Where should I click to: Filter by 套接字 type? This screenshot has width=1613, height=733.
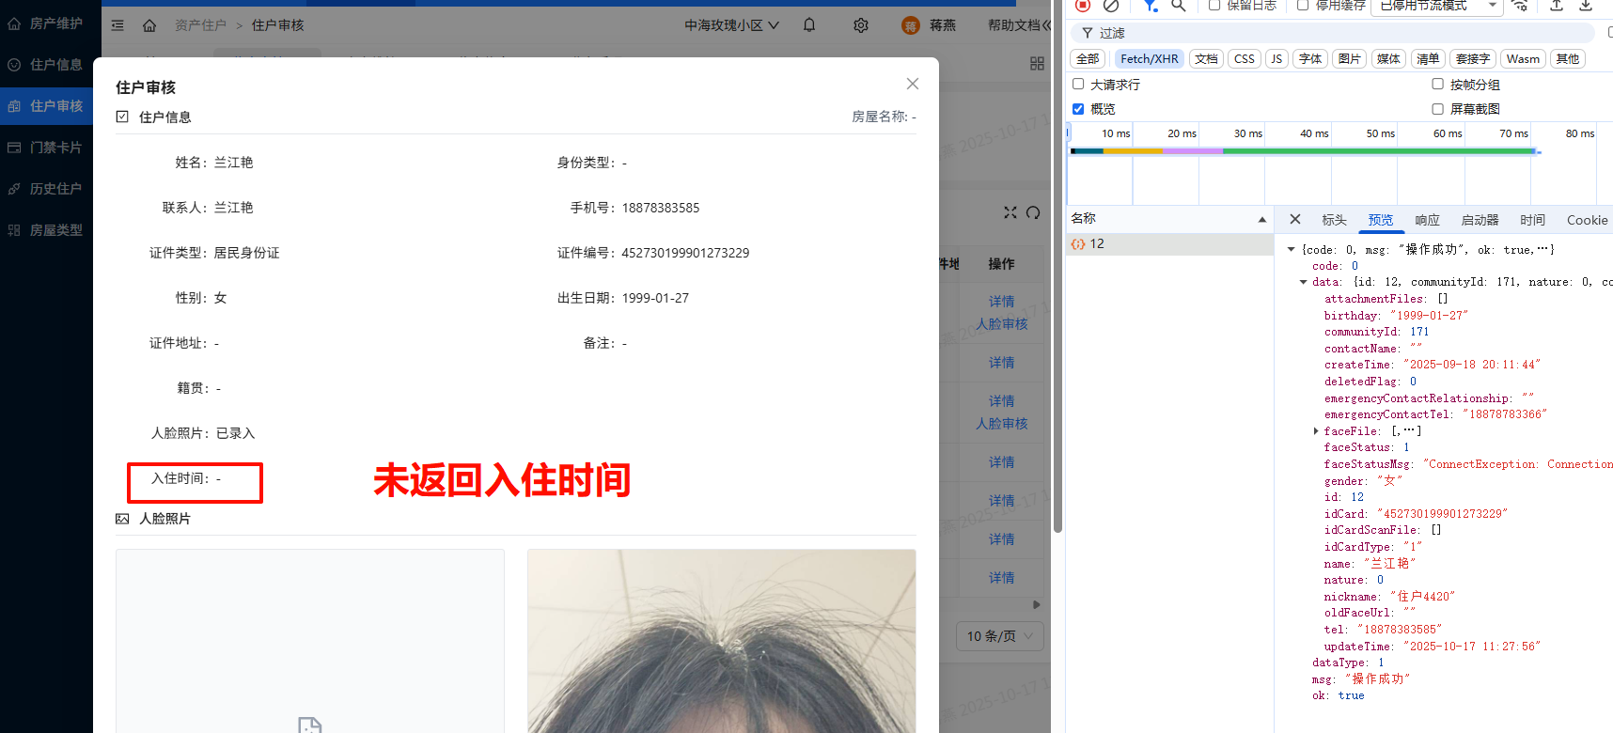point(1473,58)
